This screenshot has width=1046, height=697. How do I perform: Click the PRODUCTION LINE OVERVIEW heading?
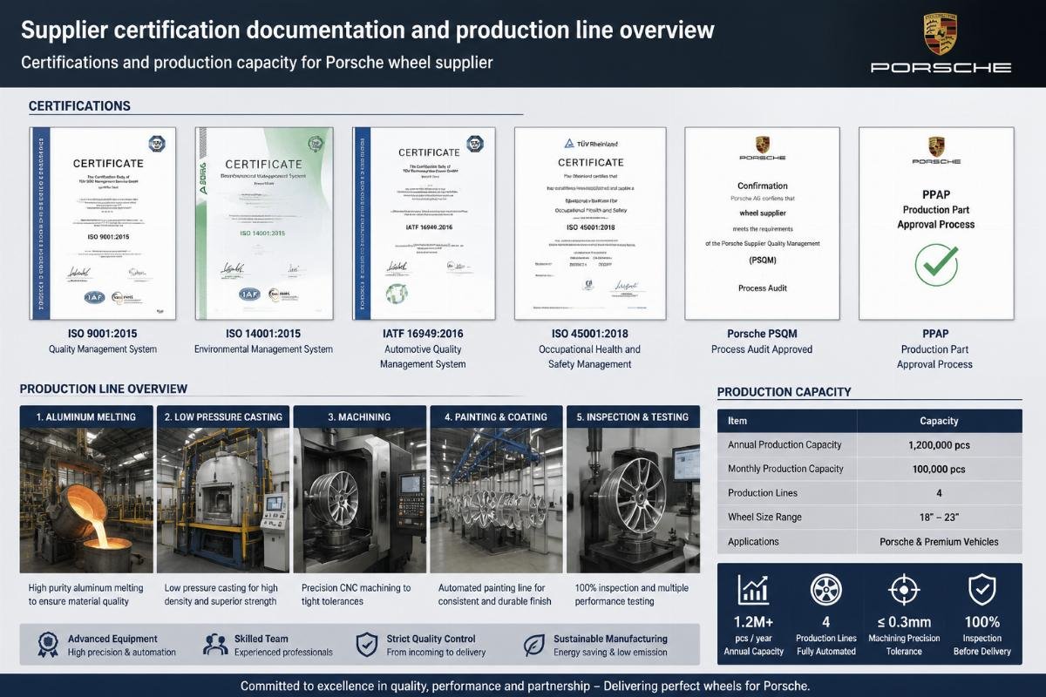coord(104,389)
